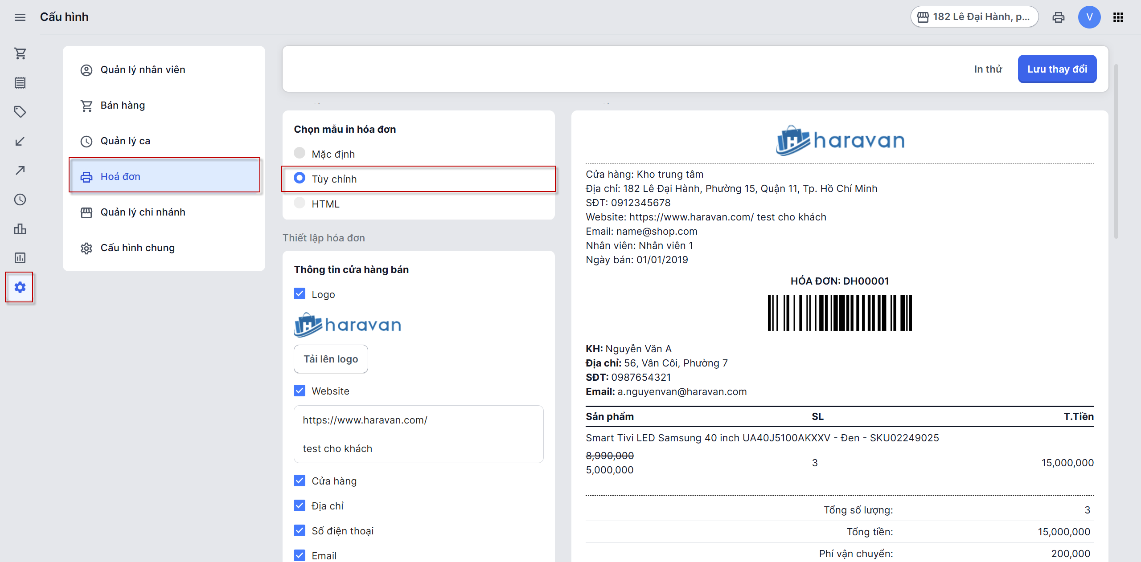Click the shift clock sidebar icon
This screenshot has height=562, width=1141.
point(20,200)
